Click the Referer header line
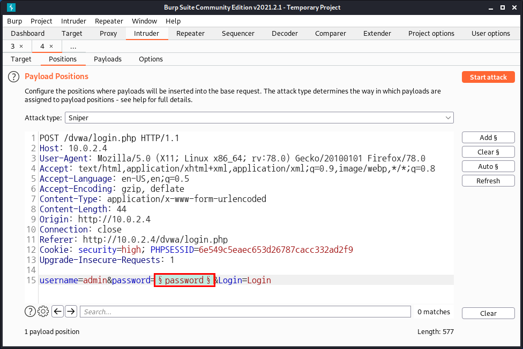 [x=134, y=239]
